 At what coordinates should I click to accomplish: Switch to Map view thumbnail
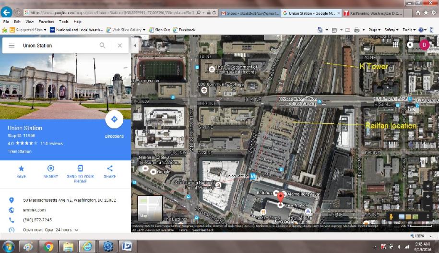tap(150, 208)
